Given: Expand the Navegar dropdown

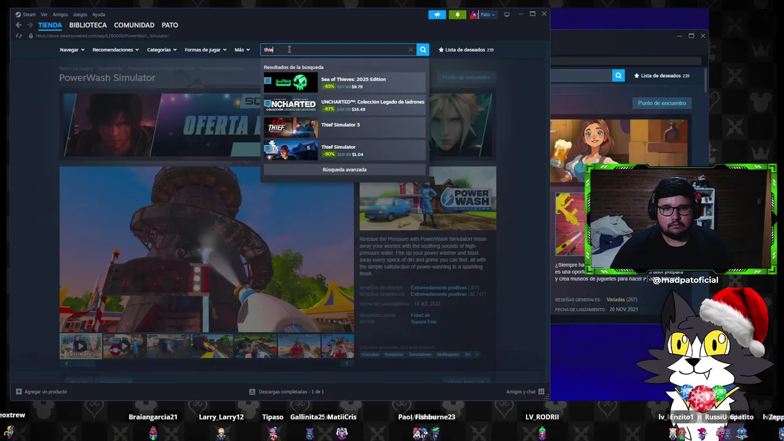Looking at the screenshot, I should (72, 50).
